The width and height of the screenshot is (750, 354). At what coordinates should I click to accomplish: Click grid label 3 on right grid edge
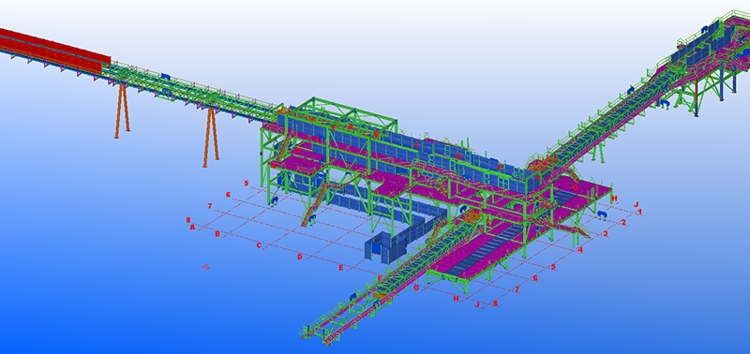point(605,233)
